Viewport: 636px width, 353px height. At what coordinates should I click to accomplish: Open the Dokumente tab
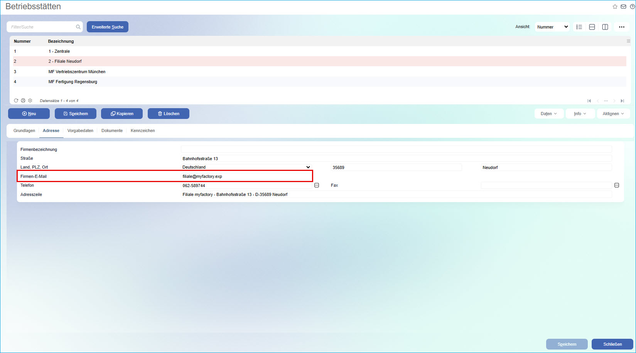(112, 130)
